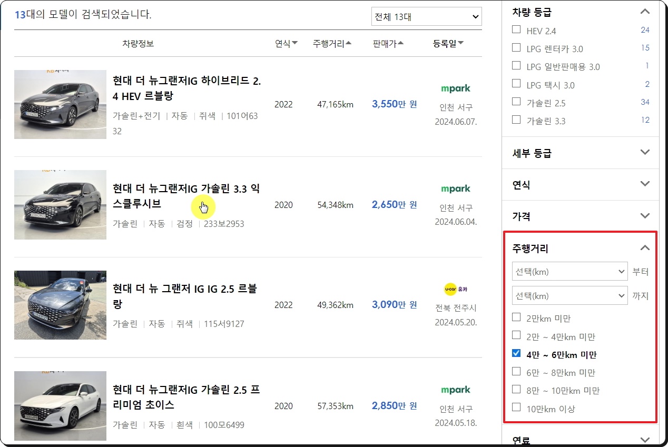Check the 6만 ~ 8만km 미만 option
Screen dimensions: 668x447
[x=516, y=372]
